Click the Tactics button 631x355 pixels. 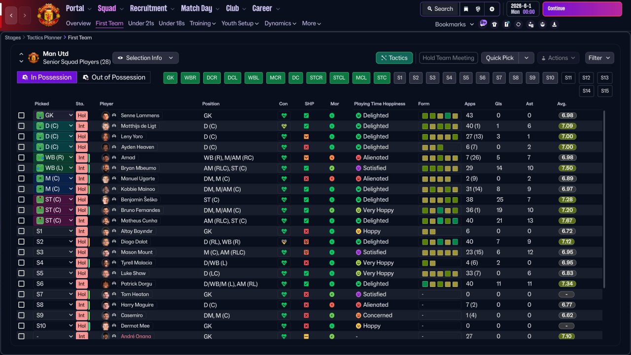(394, 58)
